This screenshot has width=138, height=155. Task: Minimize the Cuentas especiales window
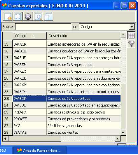coord(117,6)
